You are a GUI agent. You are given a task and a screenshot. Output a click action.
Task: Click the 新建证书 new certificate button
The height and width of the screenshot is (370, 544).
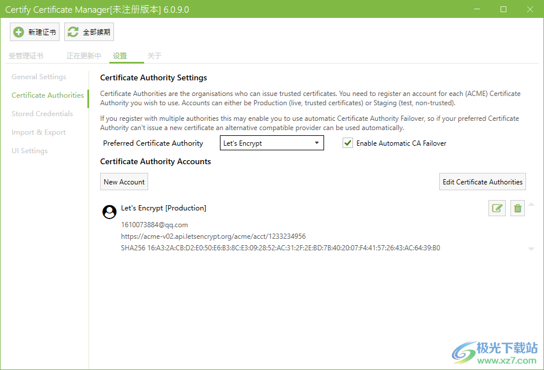(x=35, y=32)
